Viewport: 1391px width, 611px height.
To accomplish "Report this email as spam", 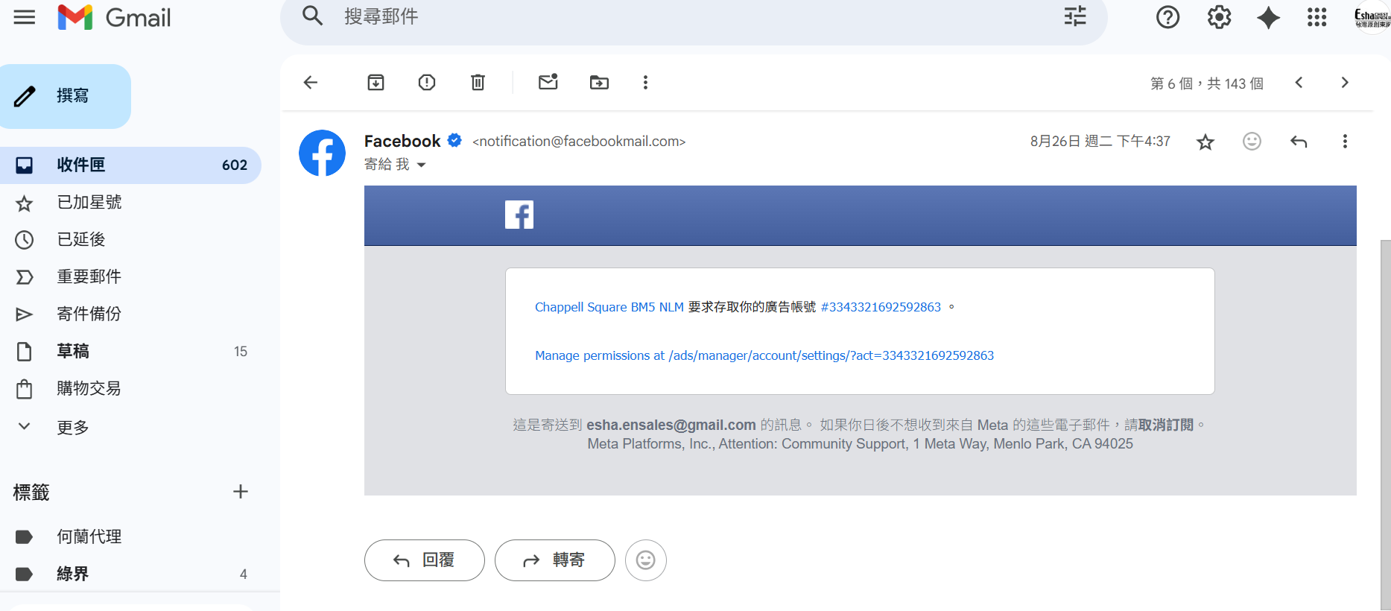I will click(x=427, y=83).
